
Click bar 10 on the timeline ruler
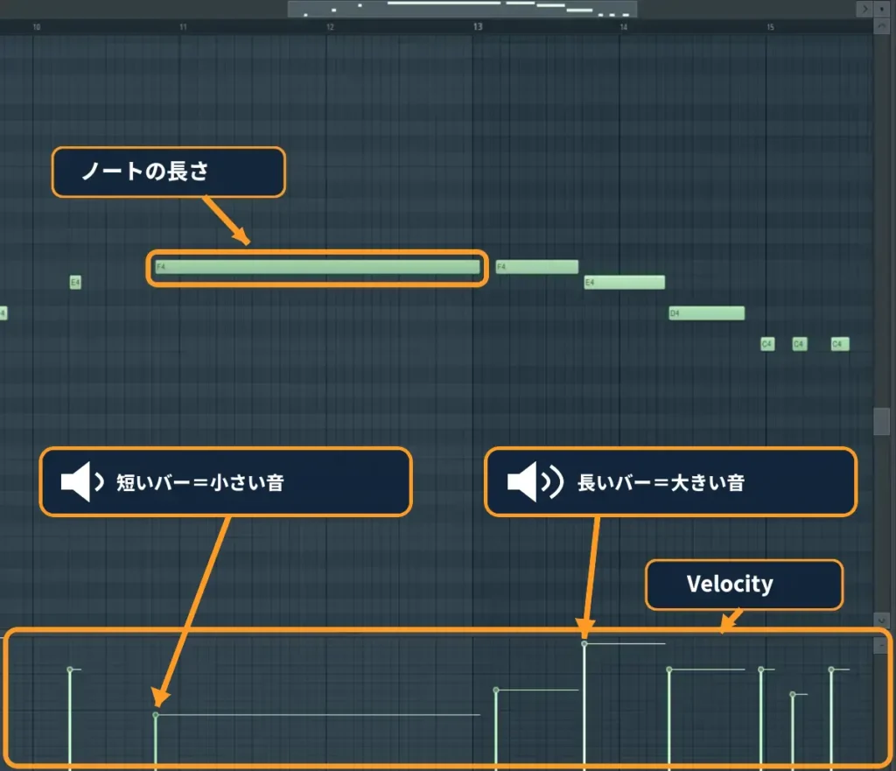pyautogui.click(x=37, y=27)
